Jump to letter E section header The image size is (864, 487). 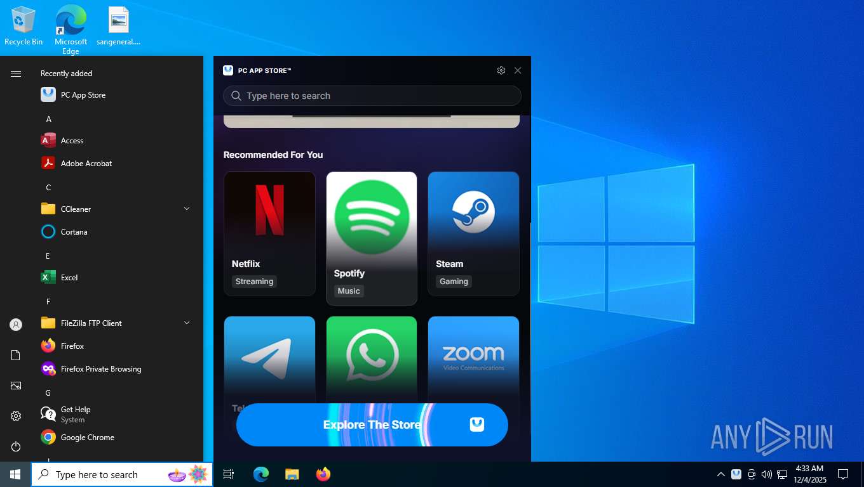(48, 256)
